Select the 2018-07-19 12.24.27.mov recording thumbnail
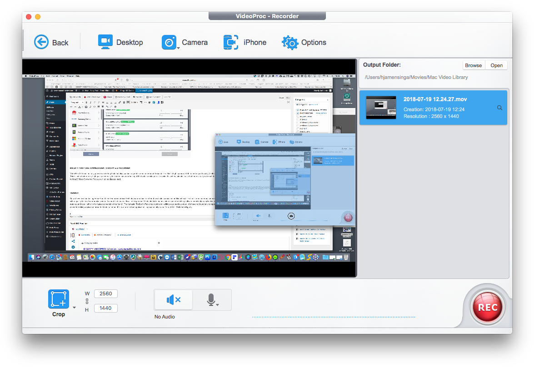 pos(381,108)
